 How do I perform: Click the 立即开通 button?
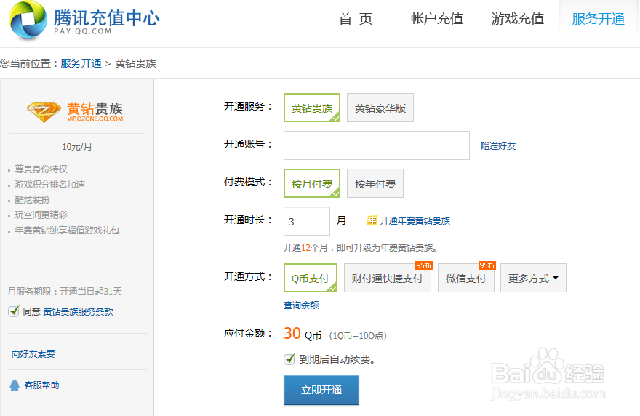[x=321, y=390]
